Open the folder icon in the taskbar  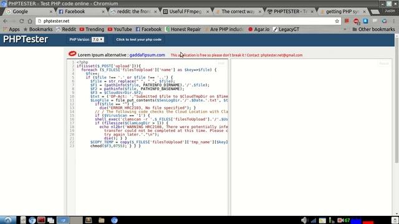(101, 220)
